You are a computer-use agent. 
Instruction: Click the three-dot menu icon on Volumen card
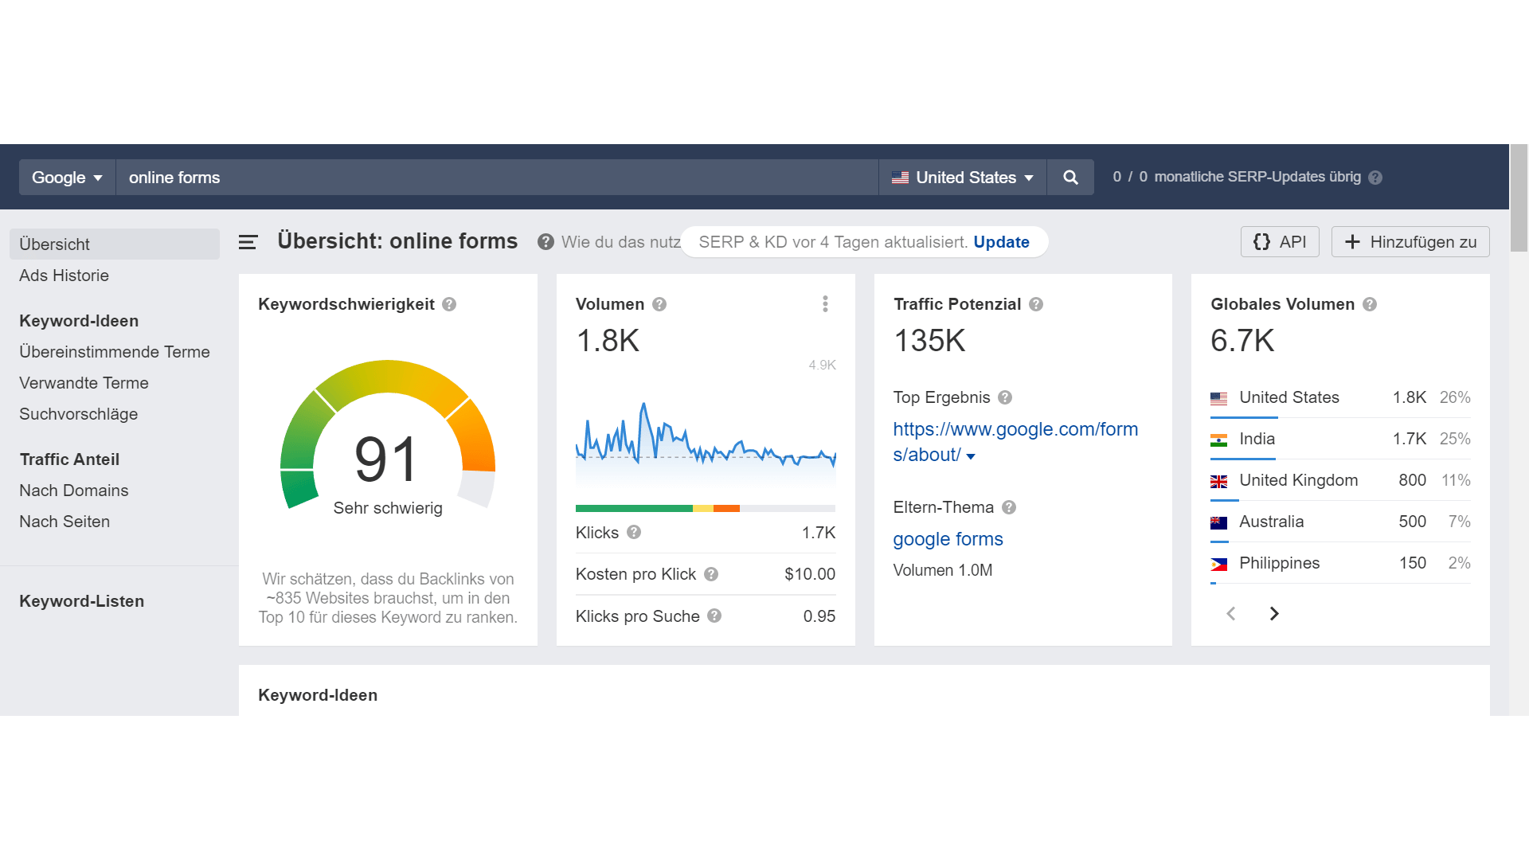[x=825, y=303]
